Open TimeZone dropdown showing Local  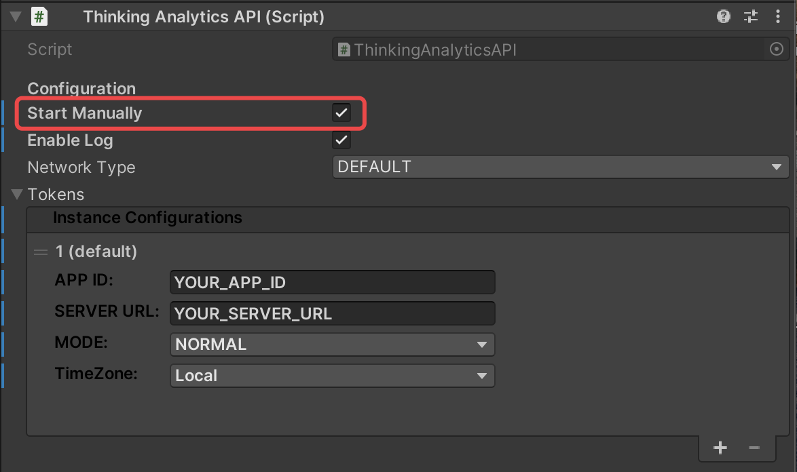tap(333, 376)
